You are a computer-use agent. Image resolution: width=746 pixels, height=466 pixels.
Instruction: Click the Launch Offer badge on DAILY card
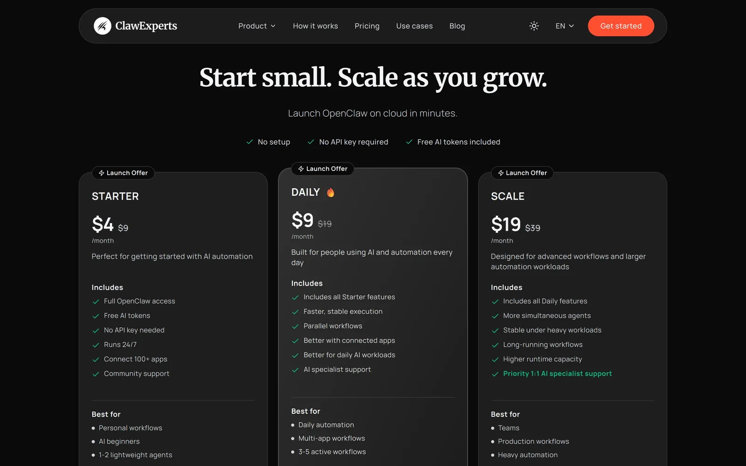tap(323, 169)
